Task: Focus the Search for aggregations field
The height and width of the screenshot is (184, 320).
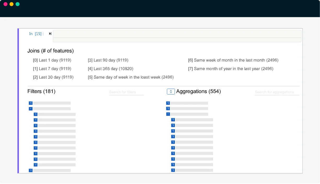Action: click(277, 92)
